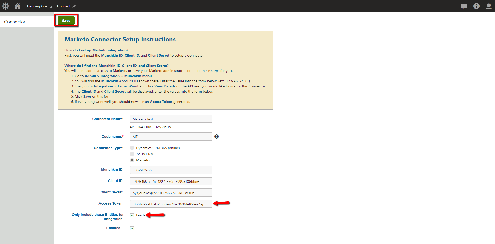Edit the Client ID field
Screen dimensions: 495x244
pos(171,181)
